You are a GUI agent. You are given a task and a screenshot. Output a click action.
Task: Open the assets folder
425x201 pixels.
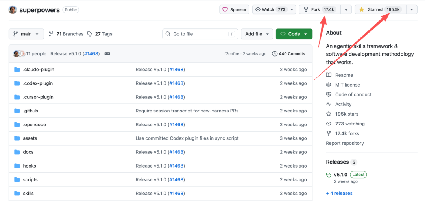[30, 138]
